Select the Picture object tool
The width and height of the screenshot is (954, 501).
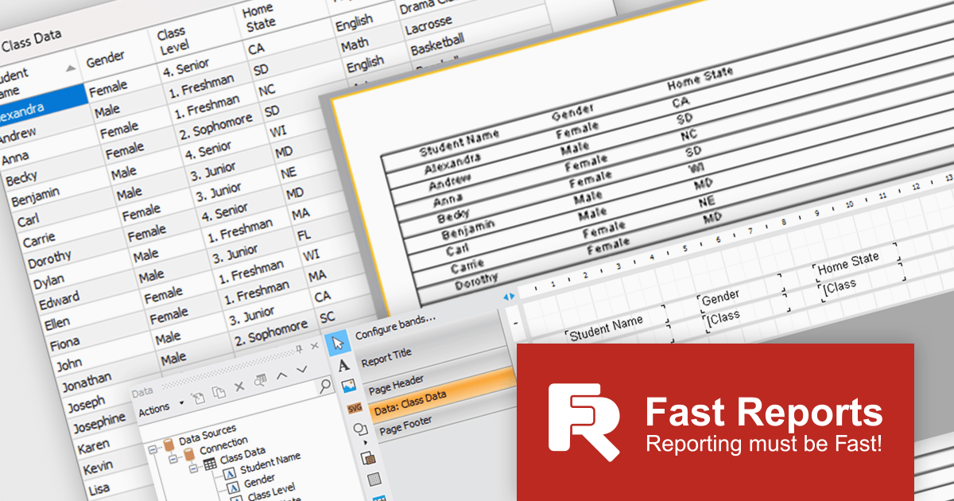coord(348,386)
